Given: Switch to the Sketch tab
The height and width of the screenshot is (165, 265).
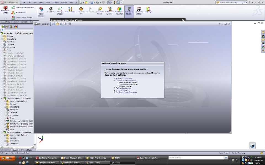Looking at the screenshot, I should point(24,22).
